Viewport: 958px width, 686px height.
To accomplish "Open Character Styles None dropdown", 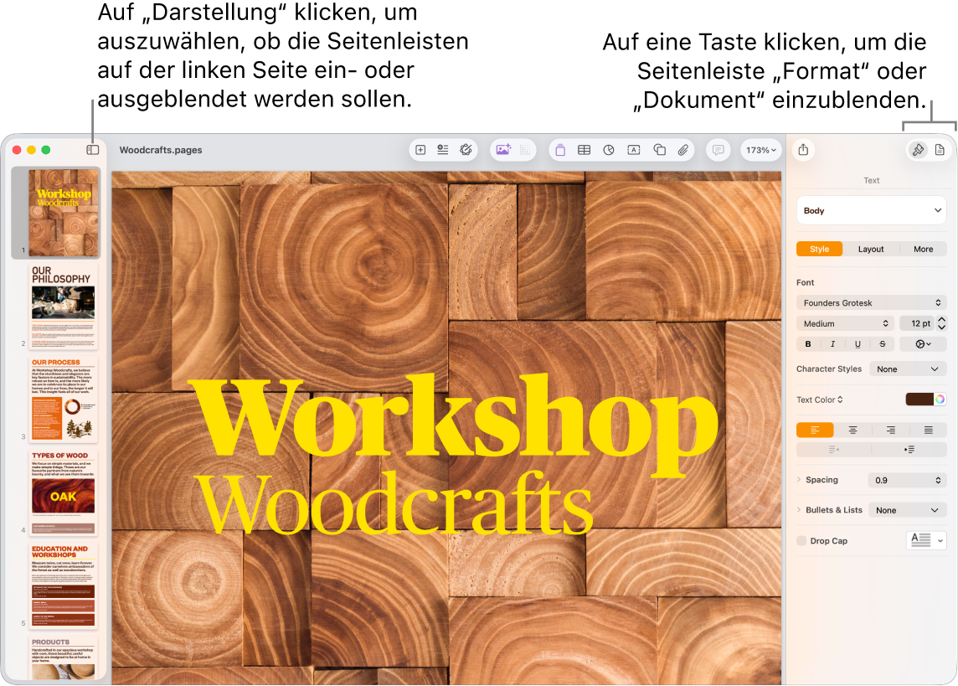I will pyautogui.click(x=908, y=369).
